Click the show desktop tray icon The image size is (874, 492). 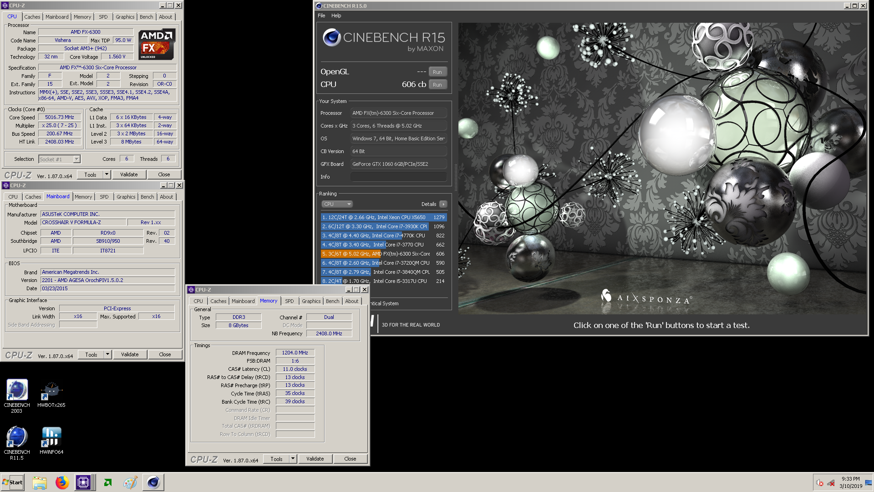869,483
